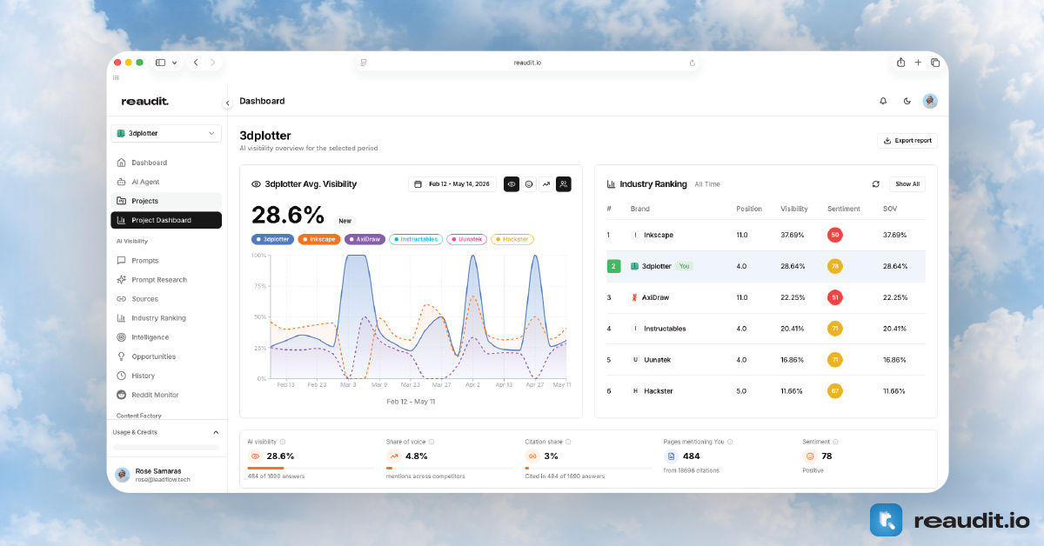Image resolution: width=1044 pixels, height=546 pixels.
Task: Click the AI visibility info icon
Action: click(x=283, y=442)
